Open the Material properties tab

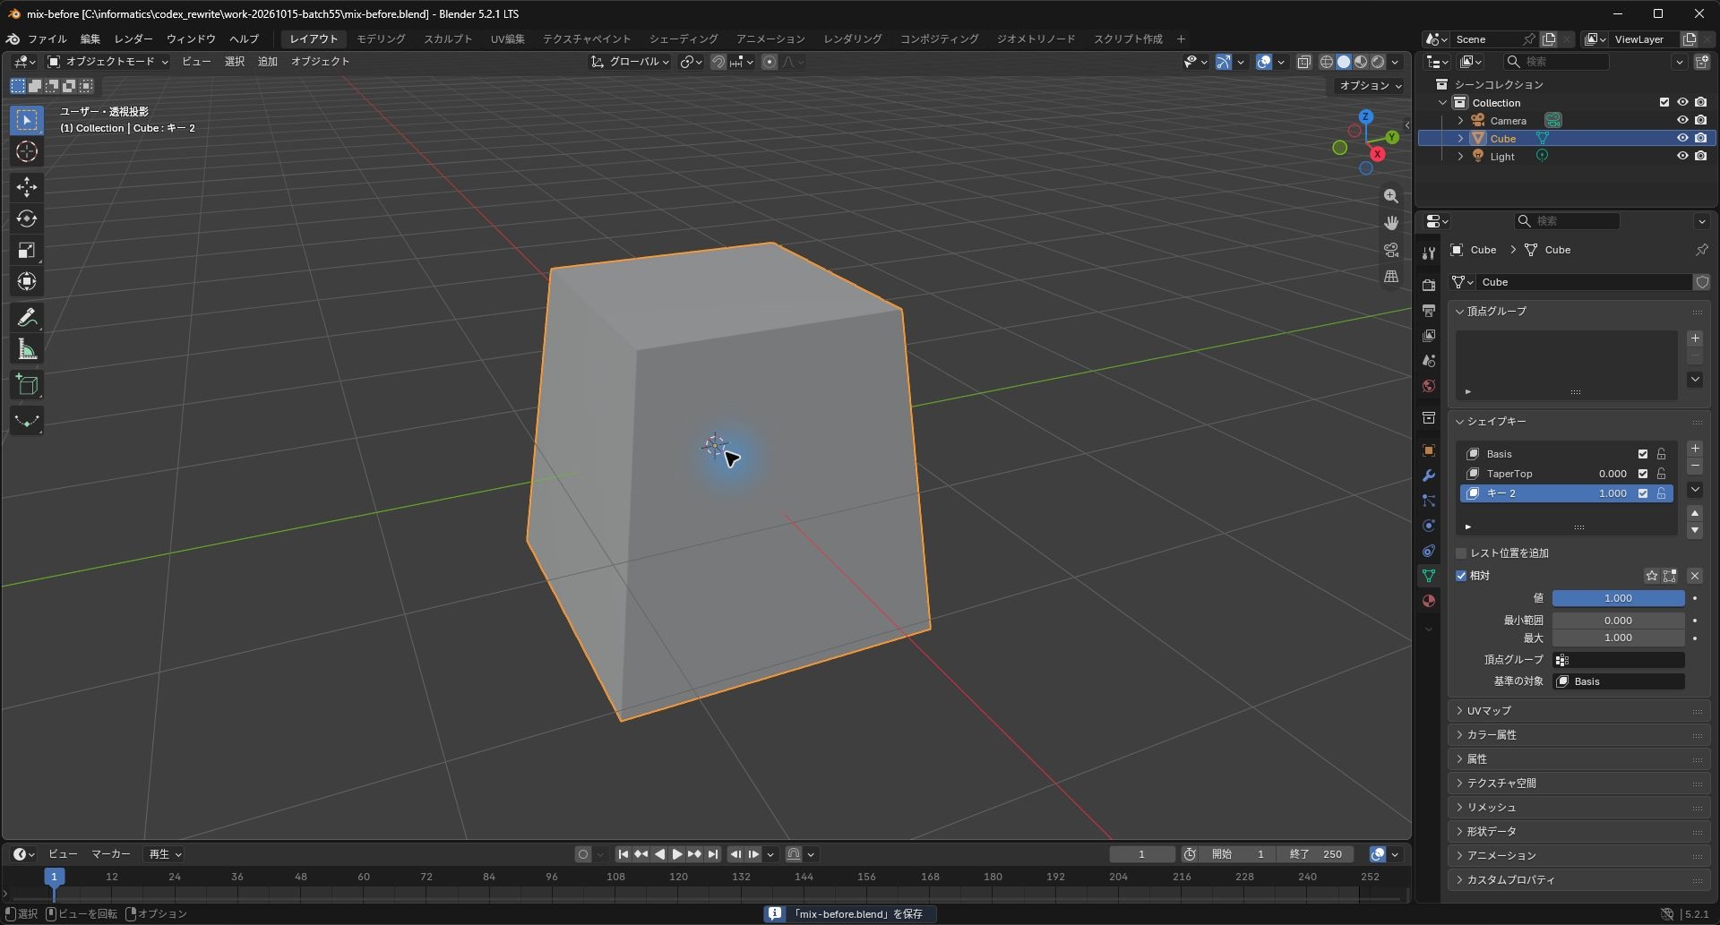coord(1429,601)
